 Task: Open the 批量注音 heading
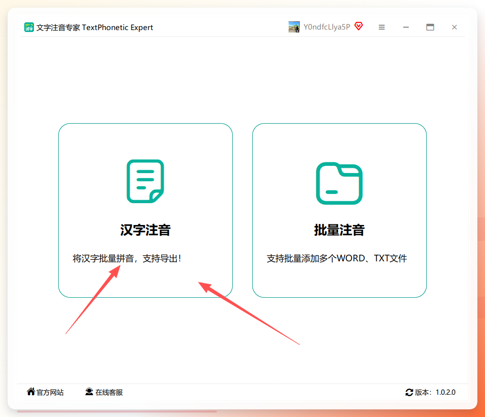[339, 230]
